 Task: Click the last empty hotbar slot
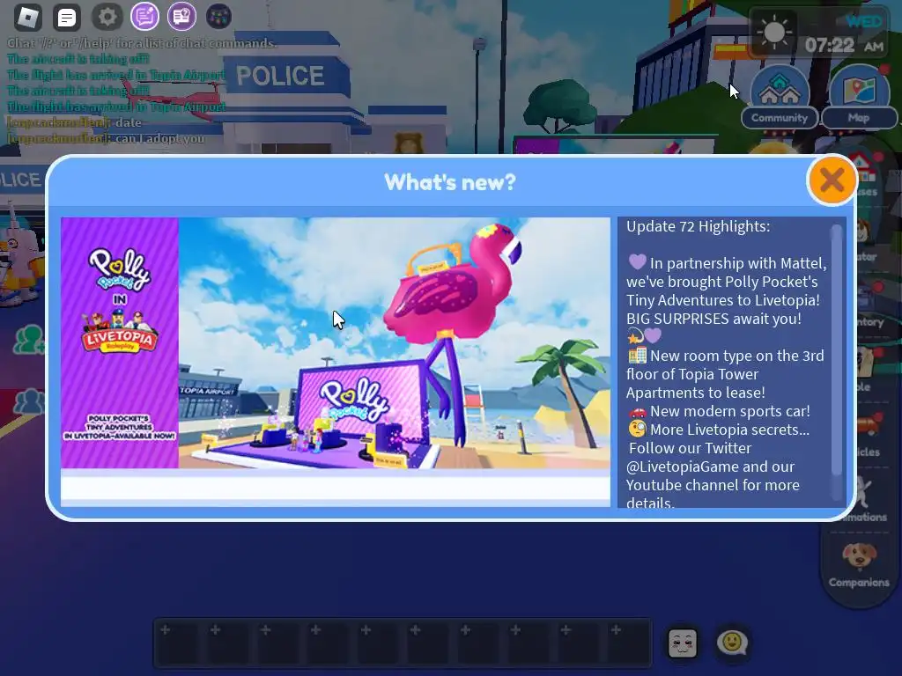[628, 643]
